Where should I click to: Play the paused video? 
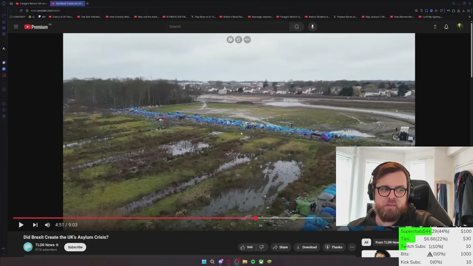point(21,225)
